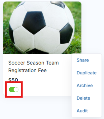View the Audit log entry option

tap(82, 111)
